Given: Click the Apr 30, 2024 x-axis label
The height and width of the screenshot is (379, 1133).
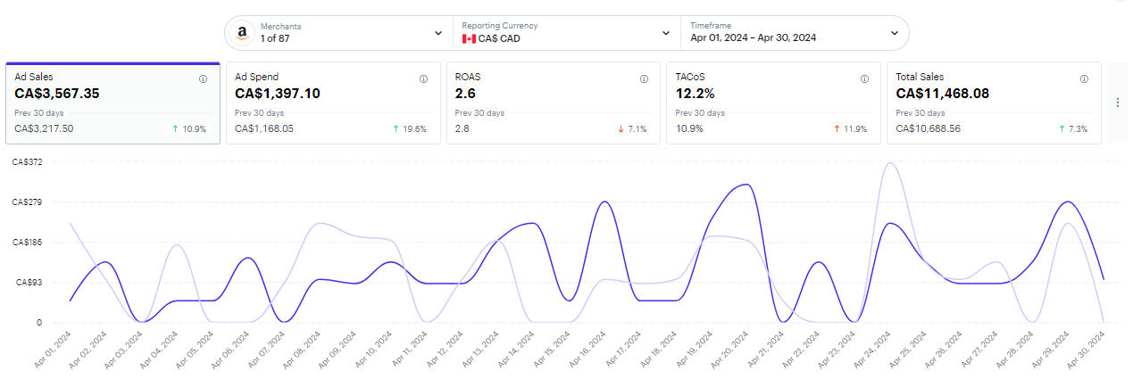Looking at the screenshot, I should coord(1087,351).
